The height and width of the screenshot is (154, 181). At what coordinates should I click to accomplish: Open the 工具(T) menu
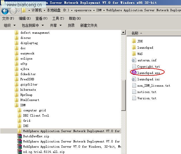click(x=58, y=18)
